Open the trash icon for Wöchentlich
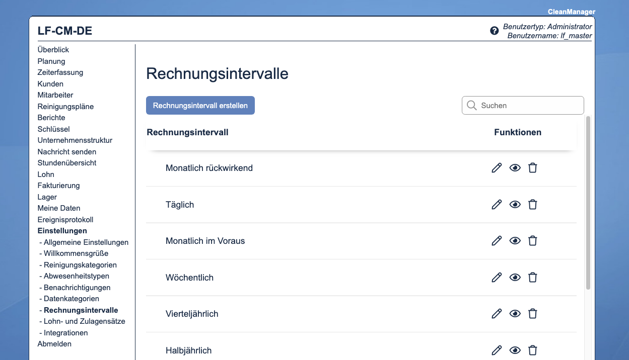Viewport: 629px width, 360px height. (x=532, y=277)
